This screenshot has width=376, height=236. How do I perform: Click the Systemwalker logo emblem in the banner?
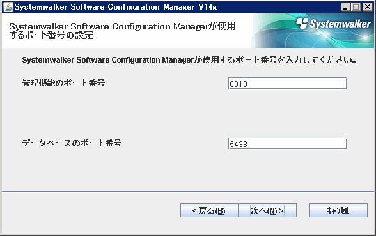[x=302, y=23]
